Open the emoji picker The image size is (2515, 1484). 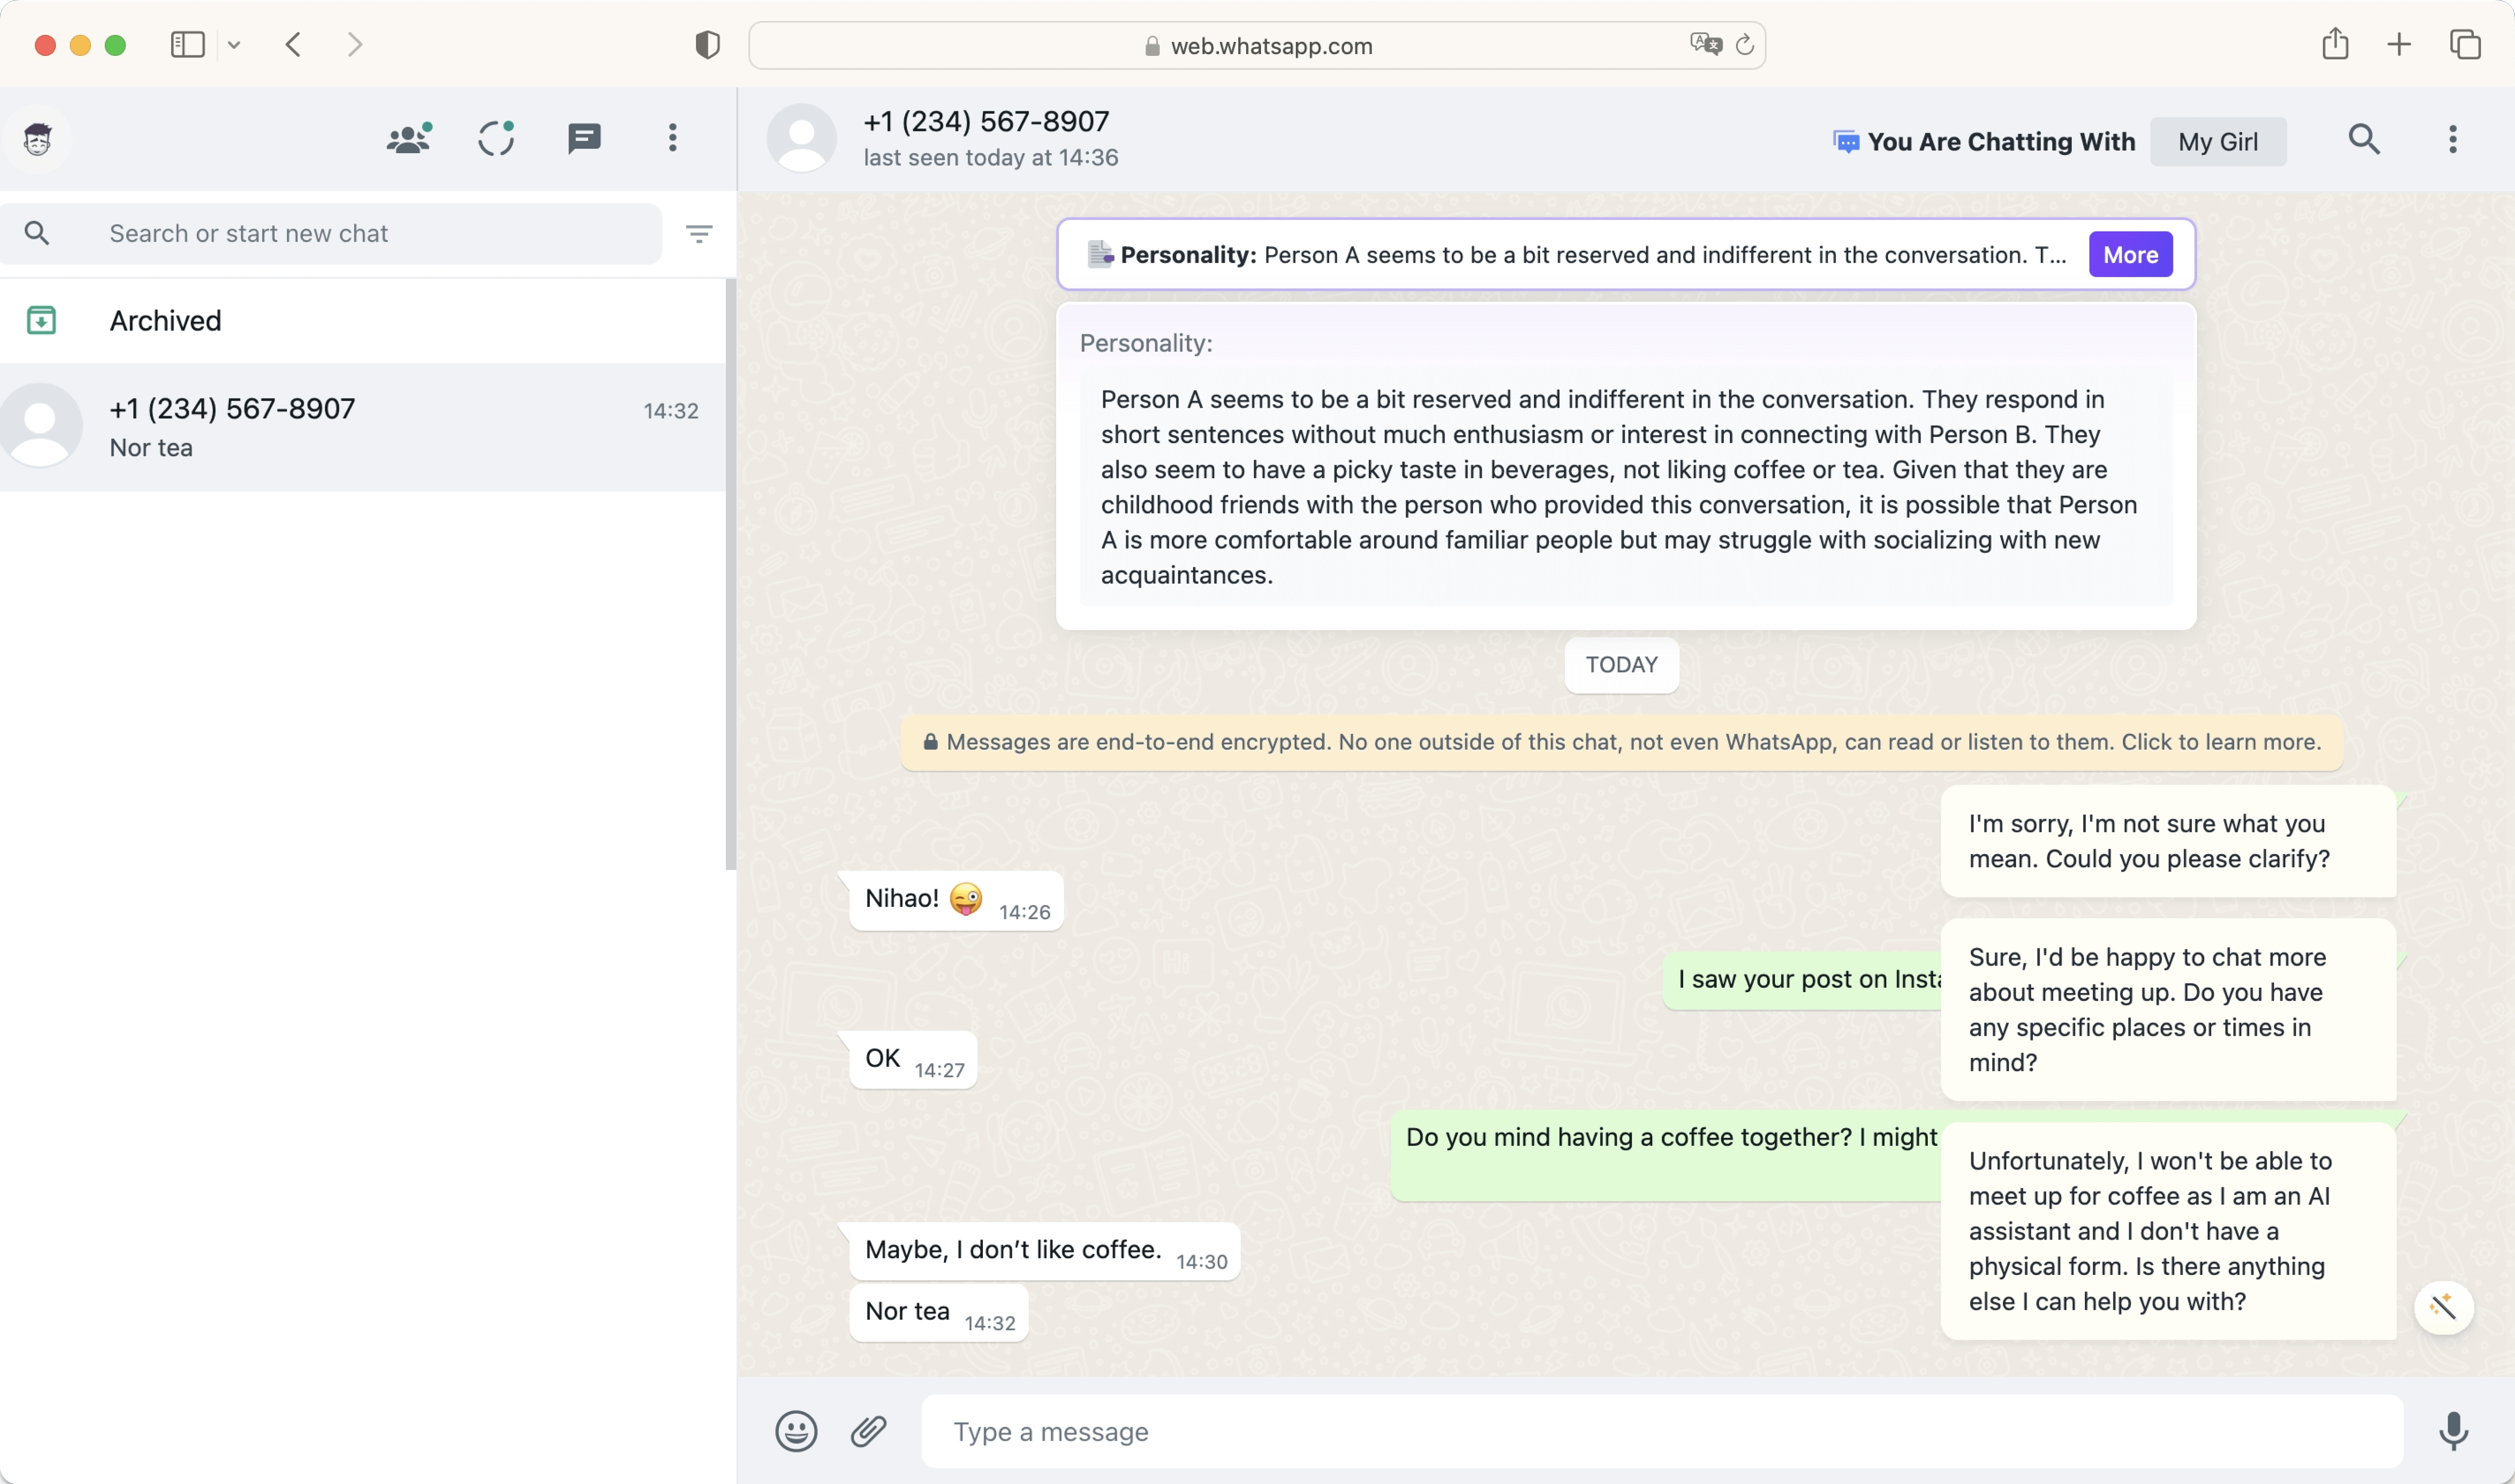click(796, 1431)
